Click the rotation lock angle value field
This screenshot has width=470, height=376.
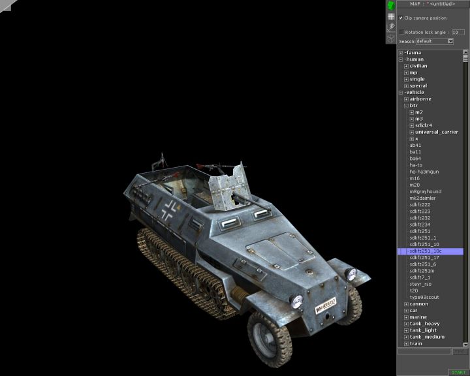click(x=458, y=32)
